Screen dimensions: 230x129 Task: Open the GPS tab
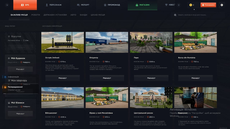tap(25, 5)
